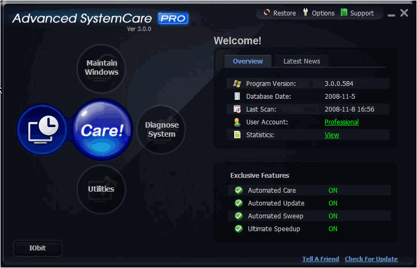Click the Check For Update link
The width and height of the screenshot is (417, 268).
pyautogui.click(x=371, y=259)
